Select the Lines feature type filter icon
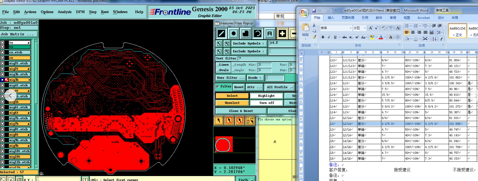This screenshot has height=181, width=478. point(221,34)
